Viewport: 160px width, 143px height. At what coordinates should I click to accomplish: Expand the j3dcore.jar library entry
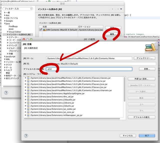coord(25,103)
